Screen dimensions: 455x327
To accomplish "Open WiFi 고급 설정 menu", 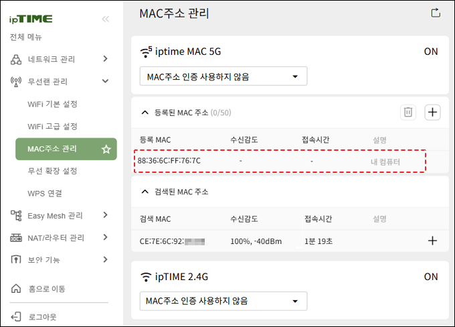I will click(52, 127).
